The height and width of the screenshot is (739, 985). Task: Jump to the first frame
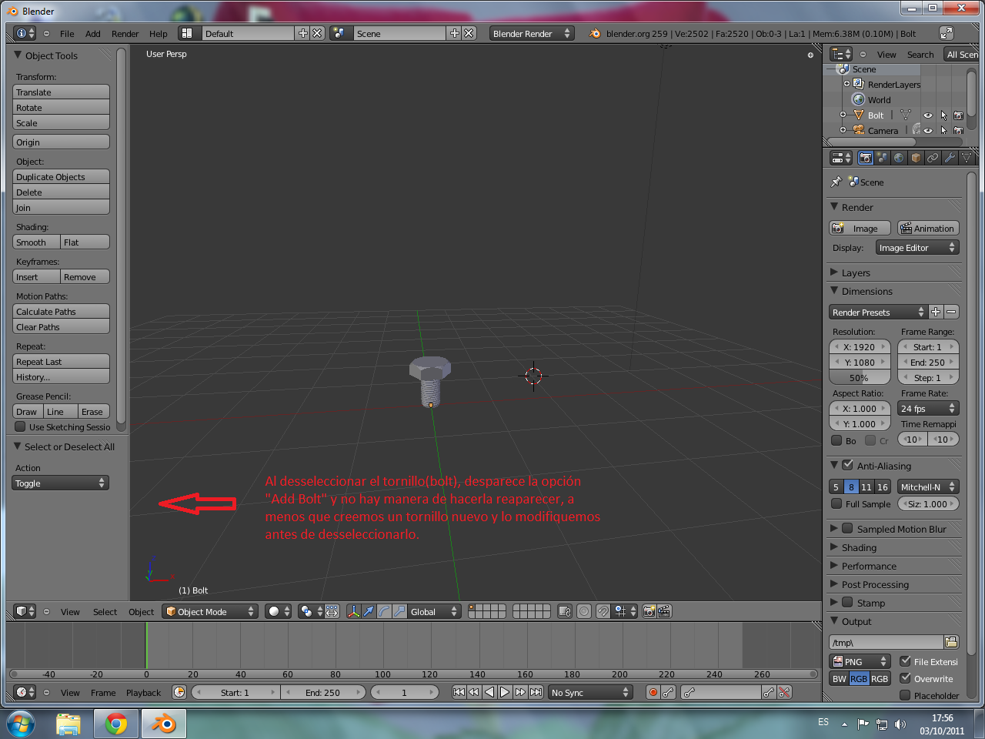459,692
